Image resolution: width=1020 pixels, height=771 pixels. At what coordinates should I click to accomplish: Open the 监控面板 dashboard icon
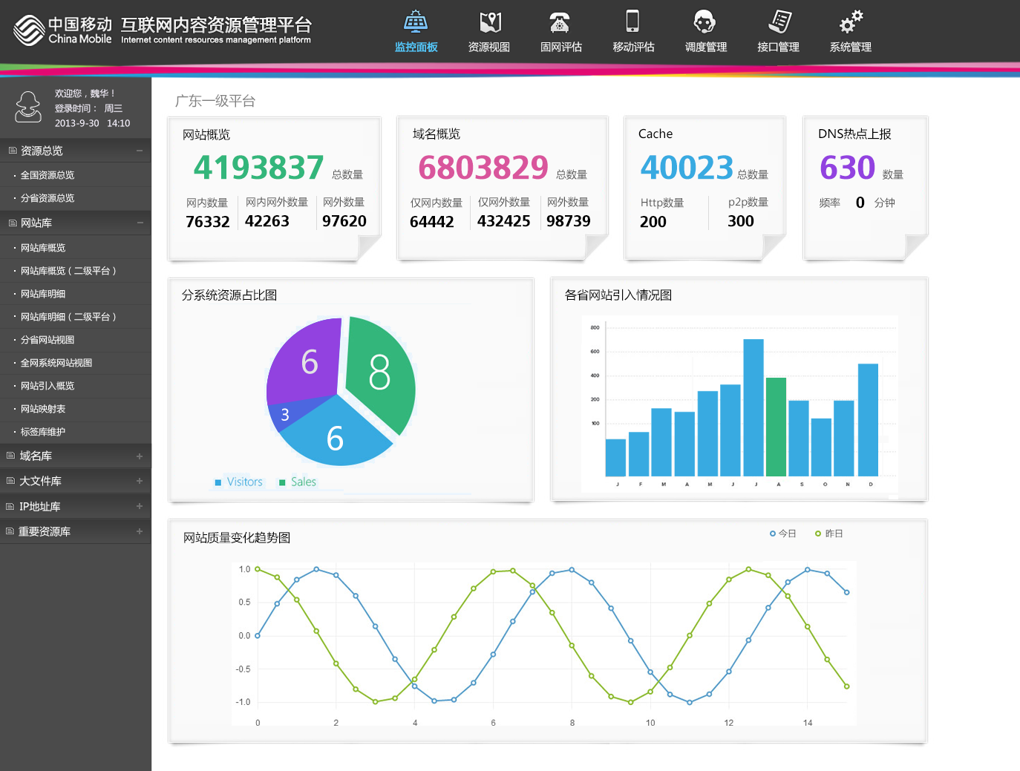tap(416, 22)
